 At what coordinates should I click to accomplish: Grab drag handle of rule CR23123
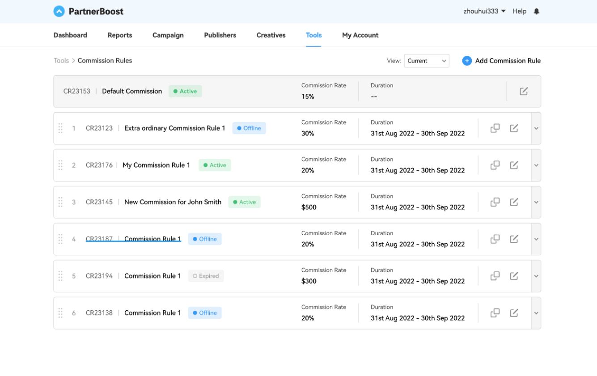pos(60,128)
